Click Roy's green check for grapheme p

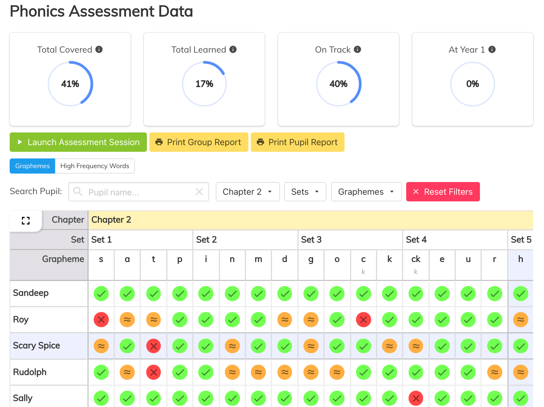(180, 320)
